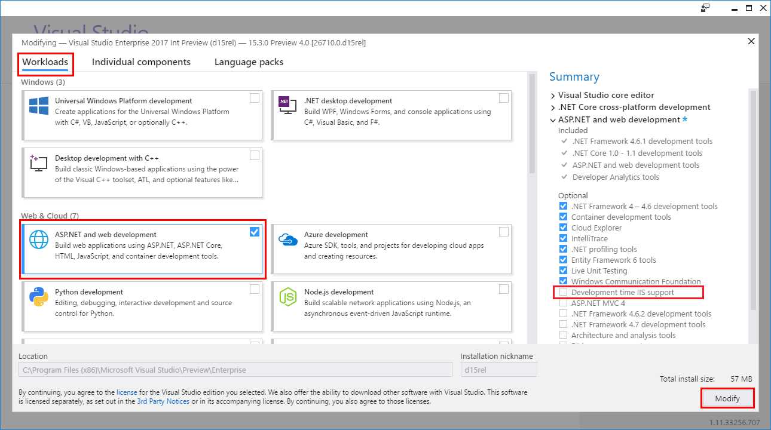Image resolution: width=771 pixels, height=430 pixels.
Task: Check the Azure development workload
Action: coord(504,232)
